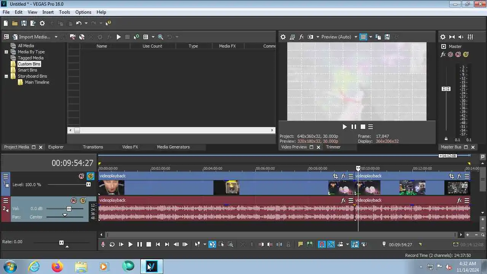Pause playback under the video preview
Image resolution: width=487 pixels, height=274 pixels.
click(354, 127)
